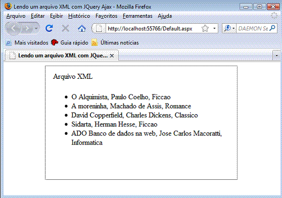This screenshot has height=198, width=282.
Task: Click the David Copperfield list item
Action: (x=134, y=115)
